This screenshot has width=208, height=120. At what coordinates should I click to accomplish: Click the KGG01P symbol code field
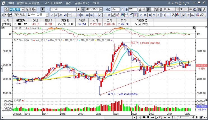point(15,9)
